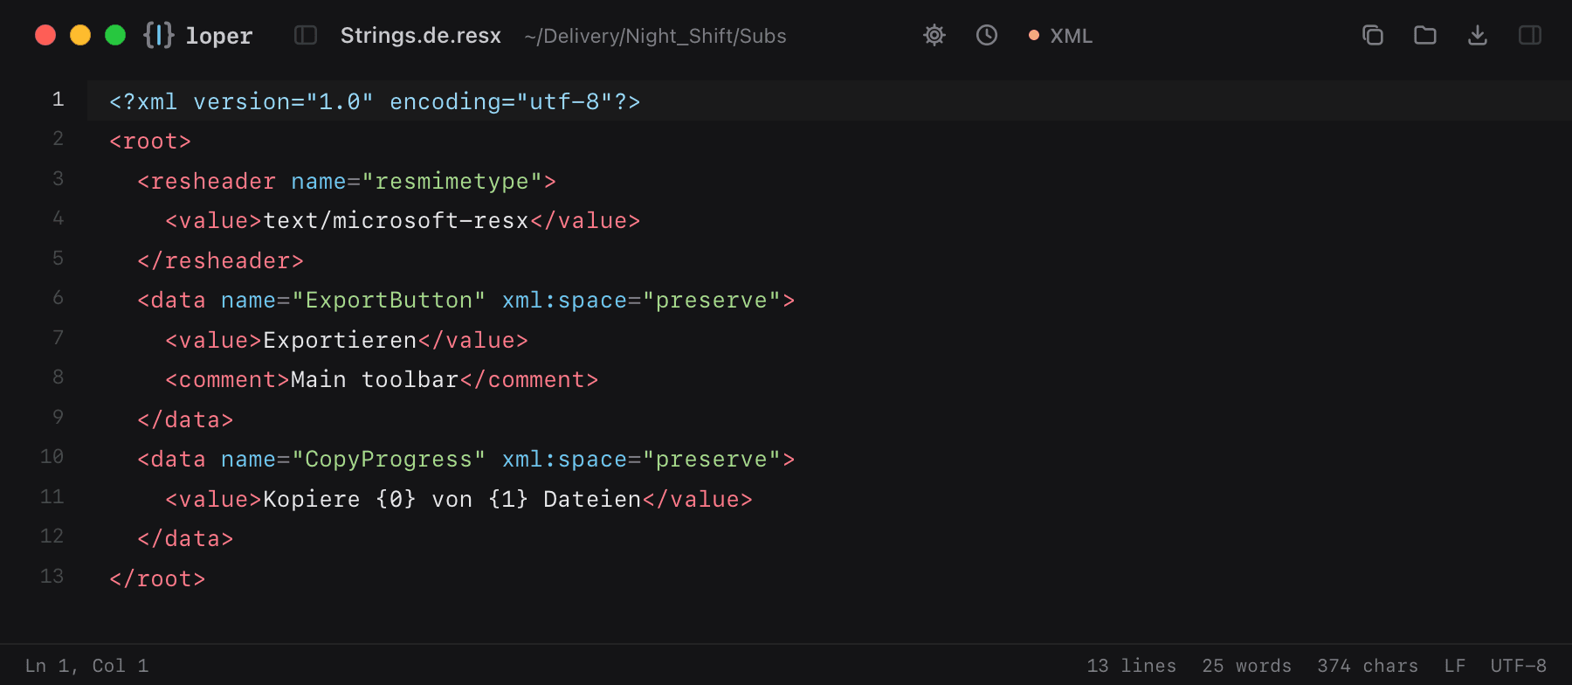Click the closing </resheader> tag
Screen dimensions: 1572x685
[x=220, y=261]
